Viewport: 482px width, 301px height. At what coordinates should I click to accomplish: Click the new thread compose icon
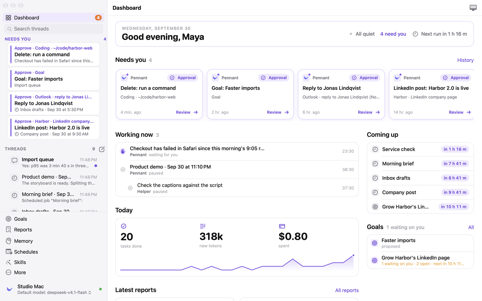[102, 149]
